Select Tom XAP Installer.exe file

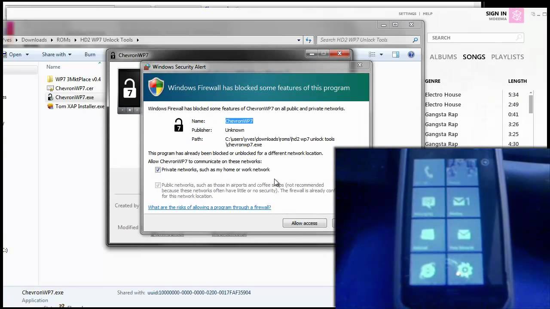click(80, 106)
